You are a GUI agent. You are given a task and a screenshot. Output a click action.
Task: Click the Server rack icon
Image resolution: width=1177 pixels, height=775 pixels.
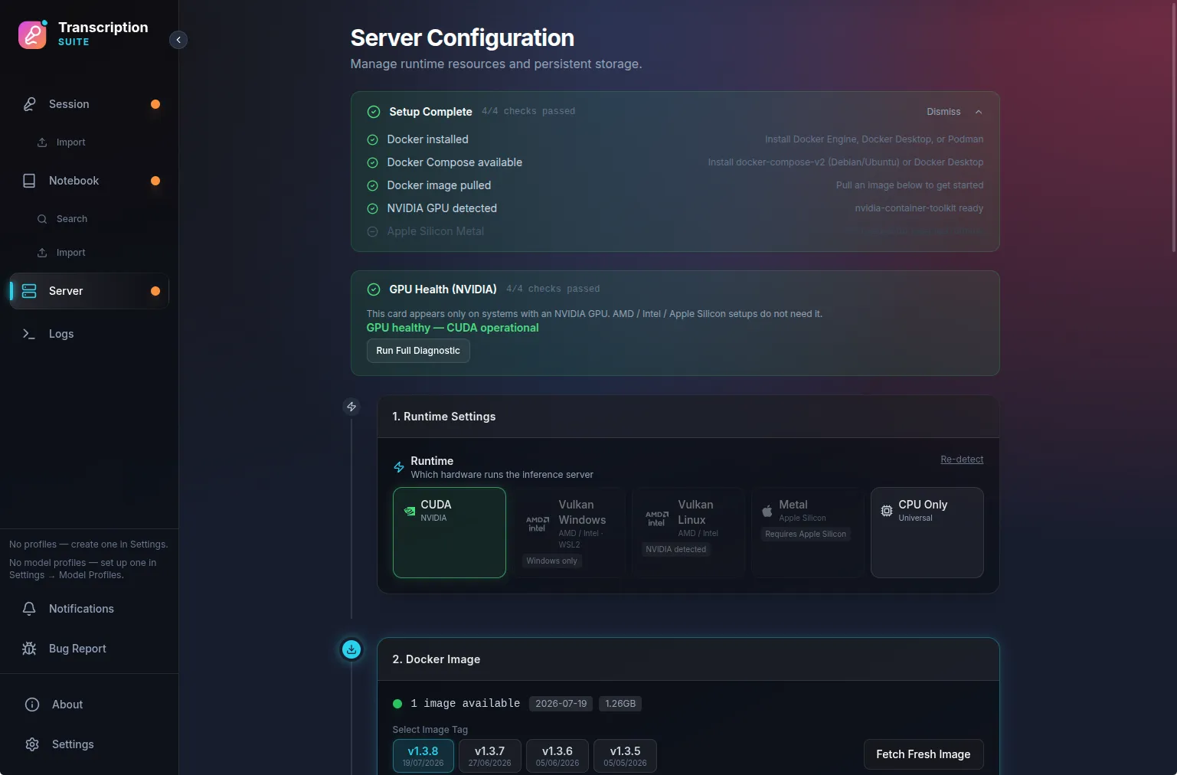coord(29,291)
